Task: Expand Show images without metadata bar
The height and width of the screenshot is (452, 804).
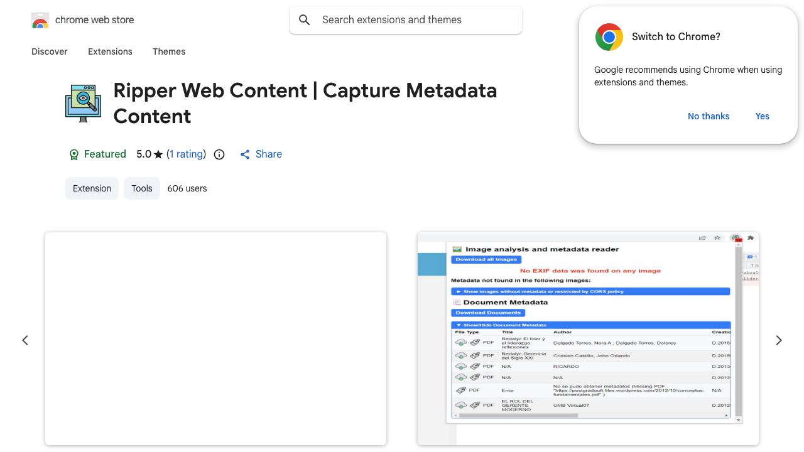Action: 590,291
